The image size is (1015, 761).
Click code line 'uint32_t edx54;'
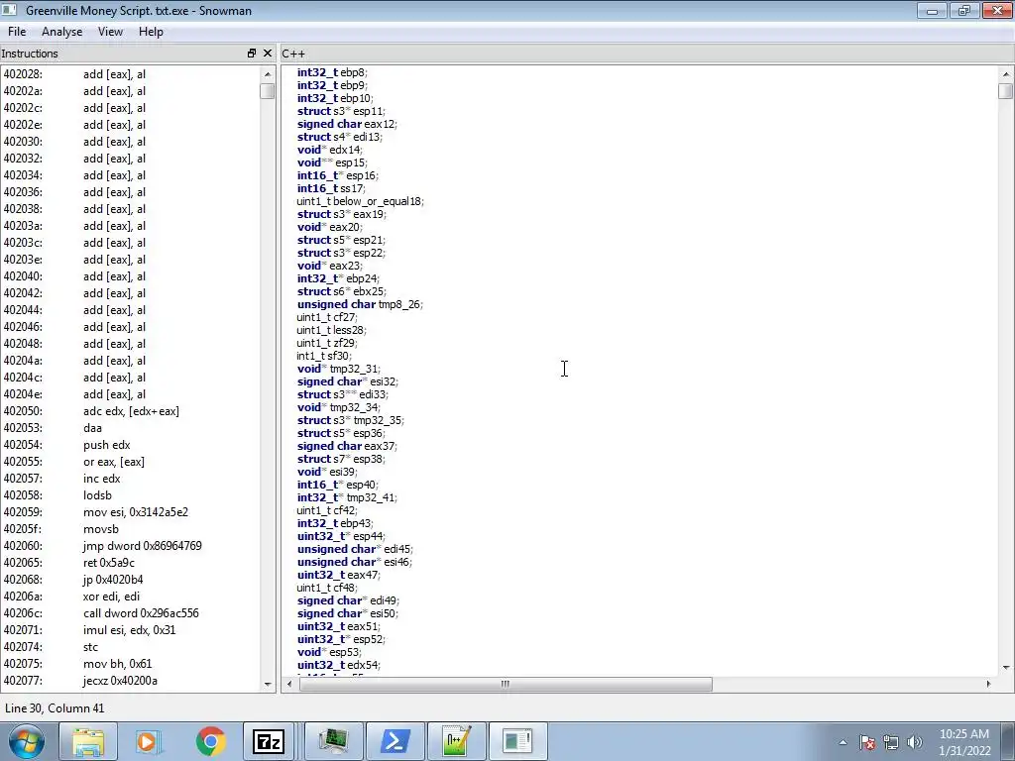339,665
